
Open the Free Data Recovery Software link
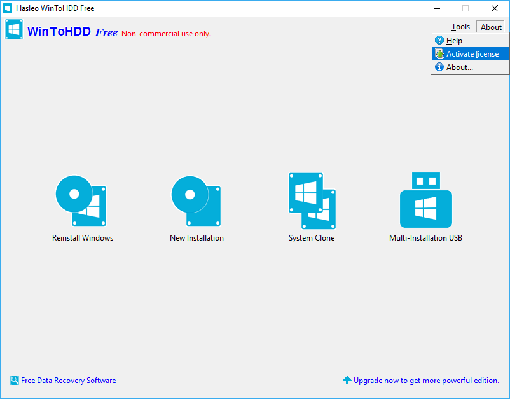[68, 381]
